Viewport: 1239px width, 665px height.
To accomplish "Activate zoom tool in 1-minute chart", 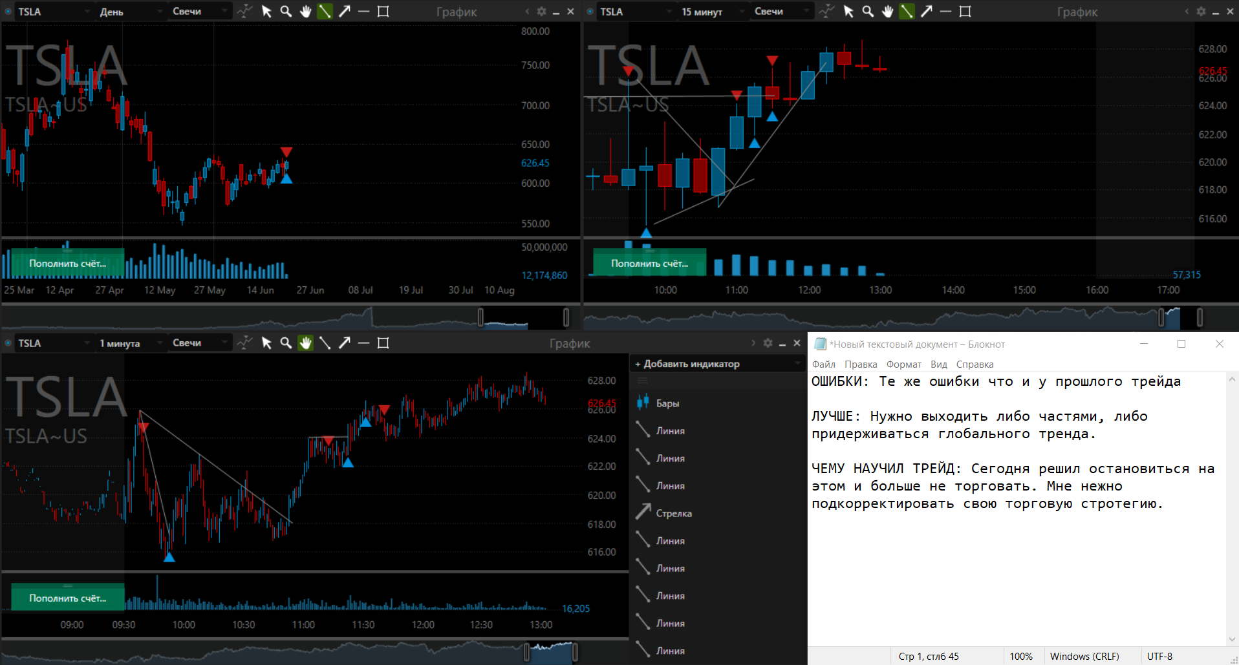I will click(286, 343).
